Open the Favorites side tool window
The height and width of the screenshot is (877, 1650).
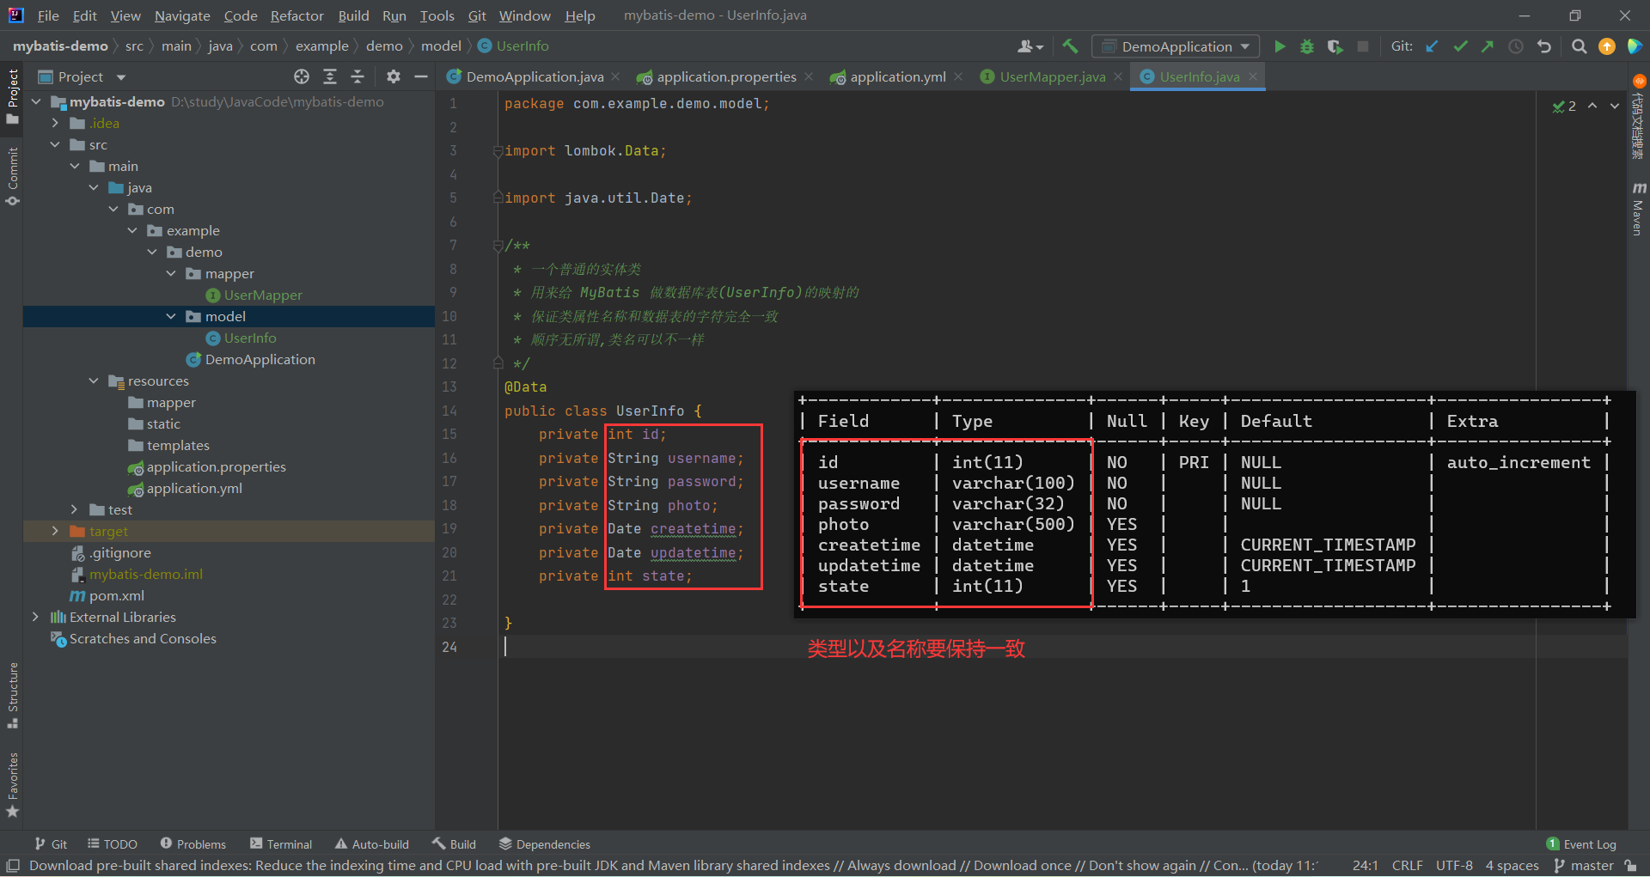(12, 785)
